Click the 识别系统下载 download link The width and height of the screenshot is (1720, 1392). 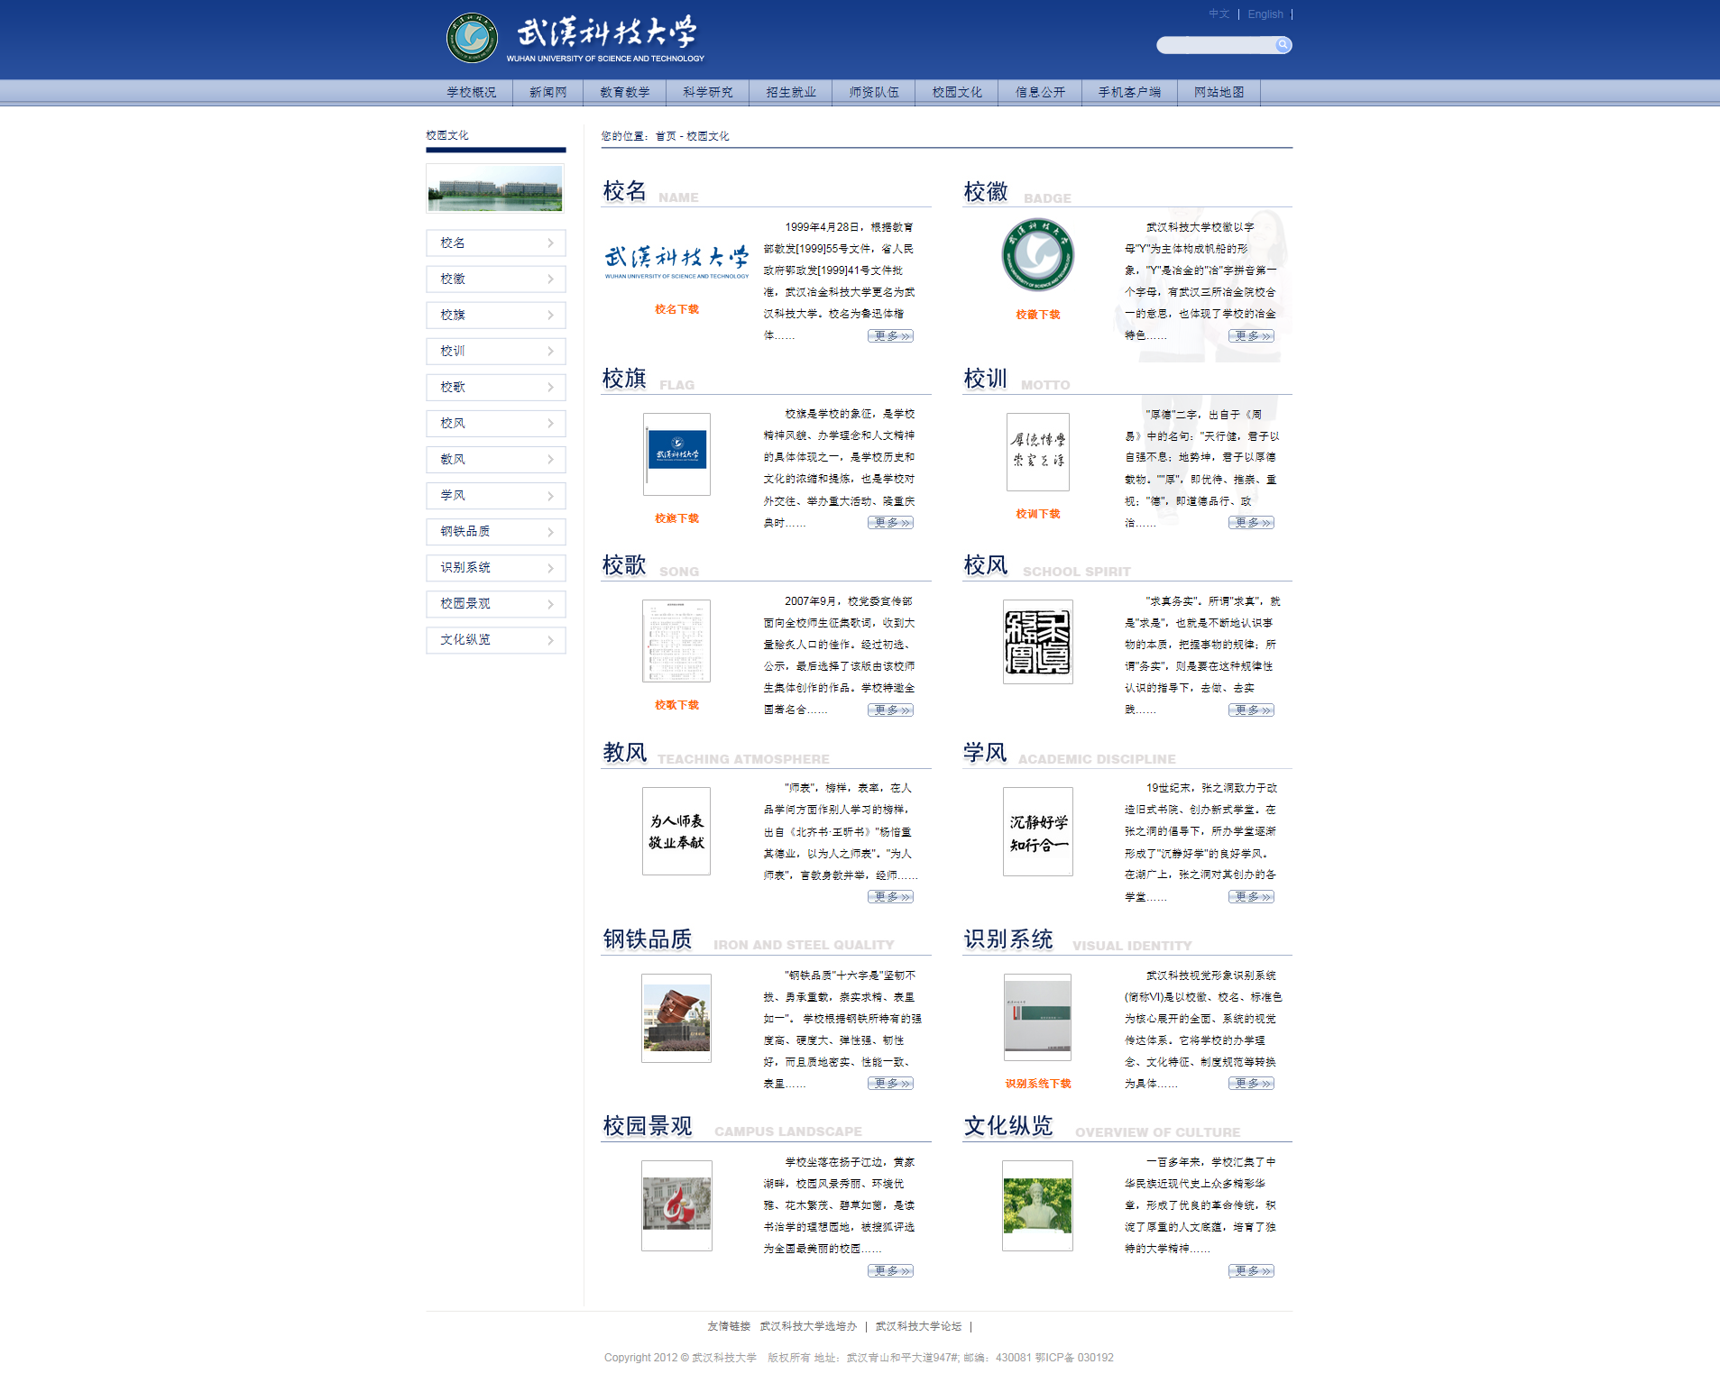(1037, 1084)
